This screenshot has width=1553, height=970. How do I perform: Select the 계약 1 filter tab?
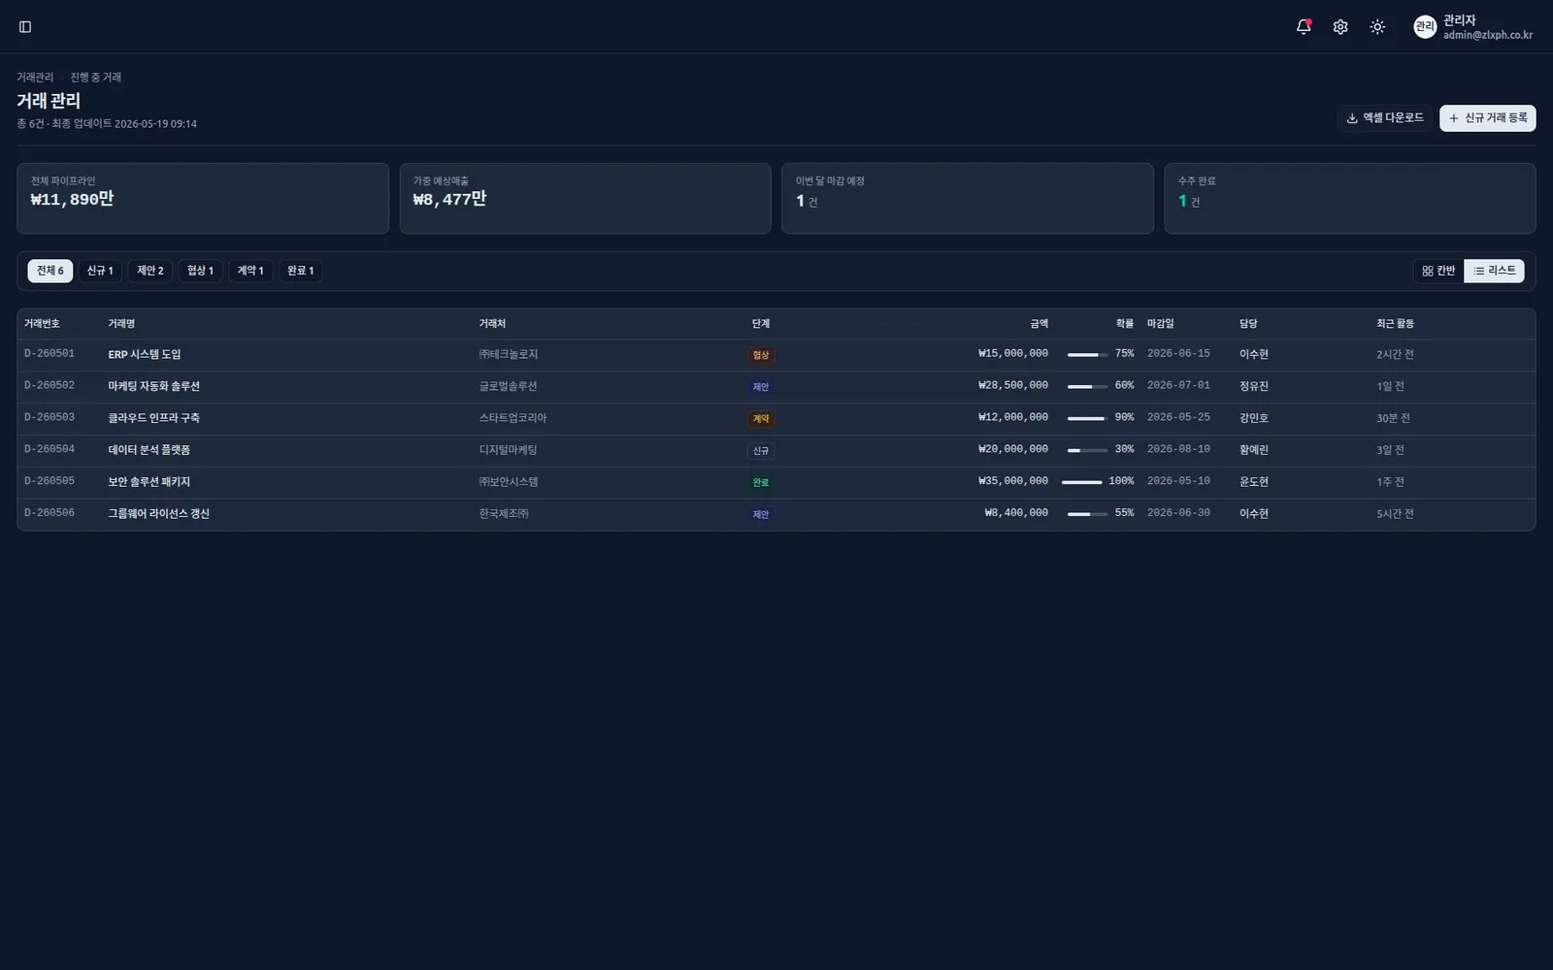point(250,272)
